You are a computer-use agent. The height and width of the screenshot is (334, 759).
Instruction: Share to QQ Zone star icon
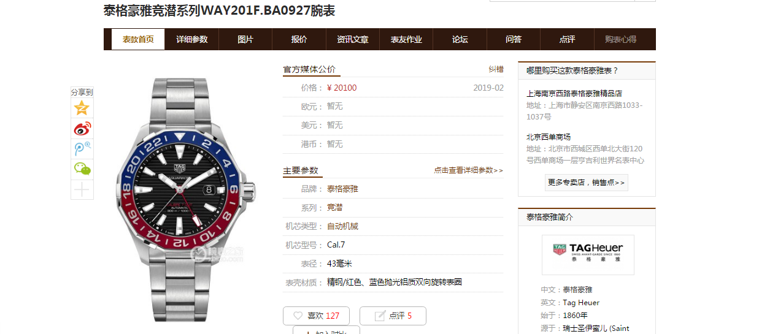82,108
